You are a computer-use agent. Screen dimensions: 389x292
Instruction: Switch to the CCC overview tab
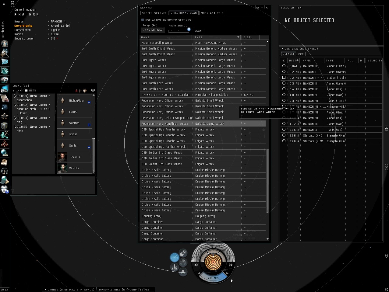[x=301, y=54]
